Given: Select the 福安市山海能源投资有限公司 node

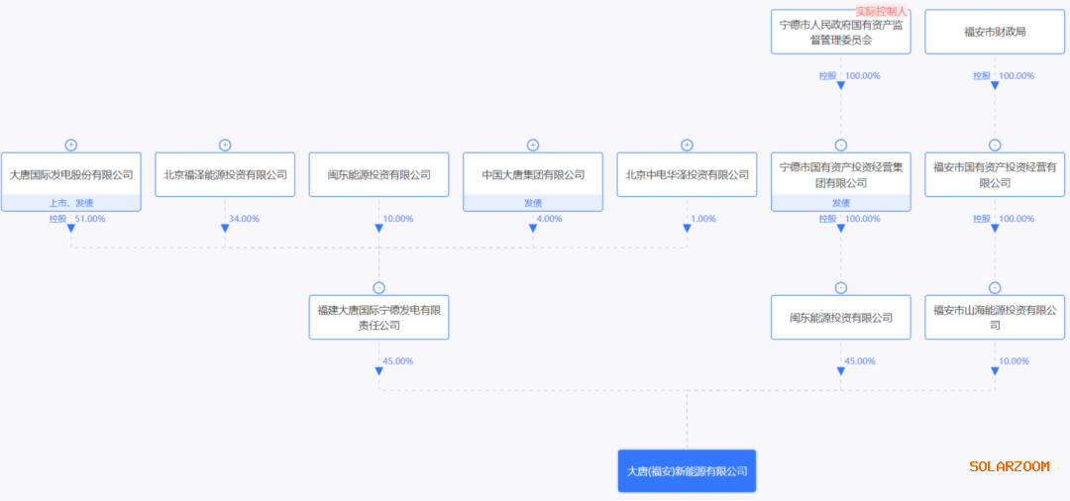Looking at the screenshot, I should tap(995, 318).
